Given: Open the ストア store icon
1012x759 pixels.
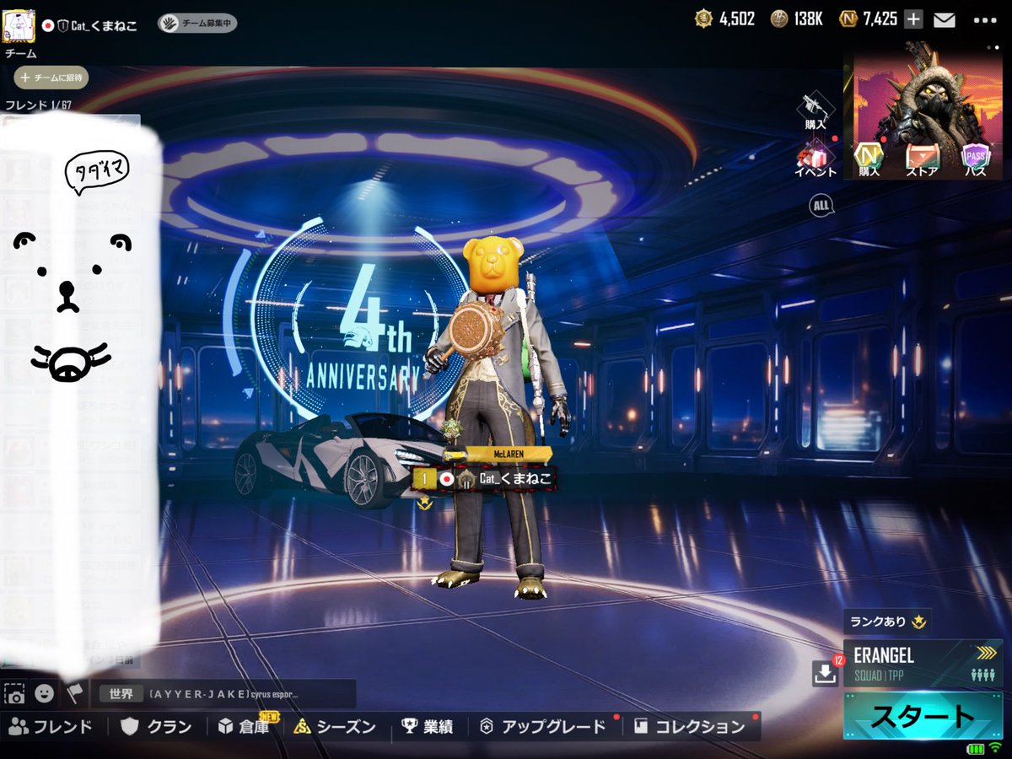Looking at the screenshot, I should point(922,160).
